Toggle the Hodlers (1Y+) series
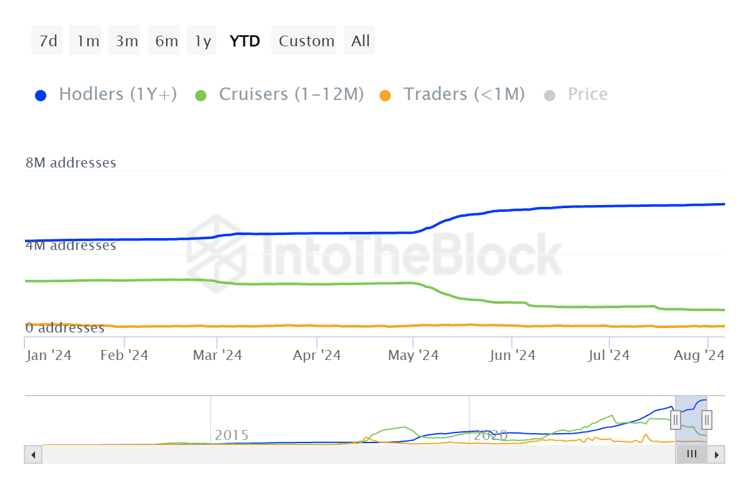 point(117,94)
